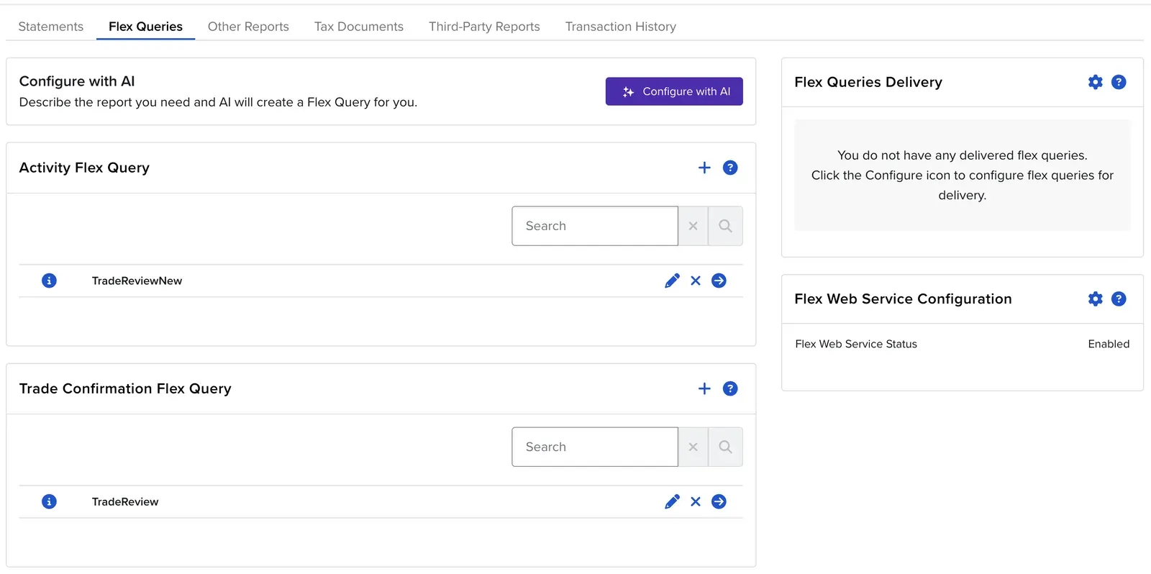Add a new Activity Flex Query
1151x574 pixels.
[704, 168]
